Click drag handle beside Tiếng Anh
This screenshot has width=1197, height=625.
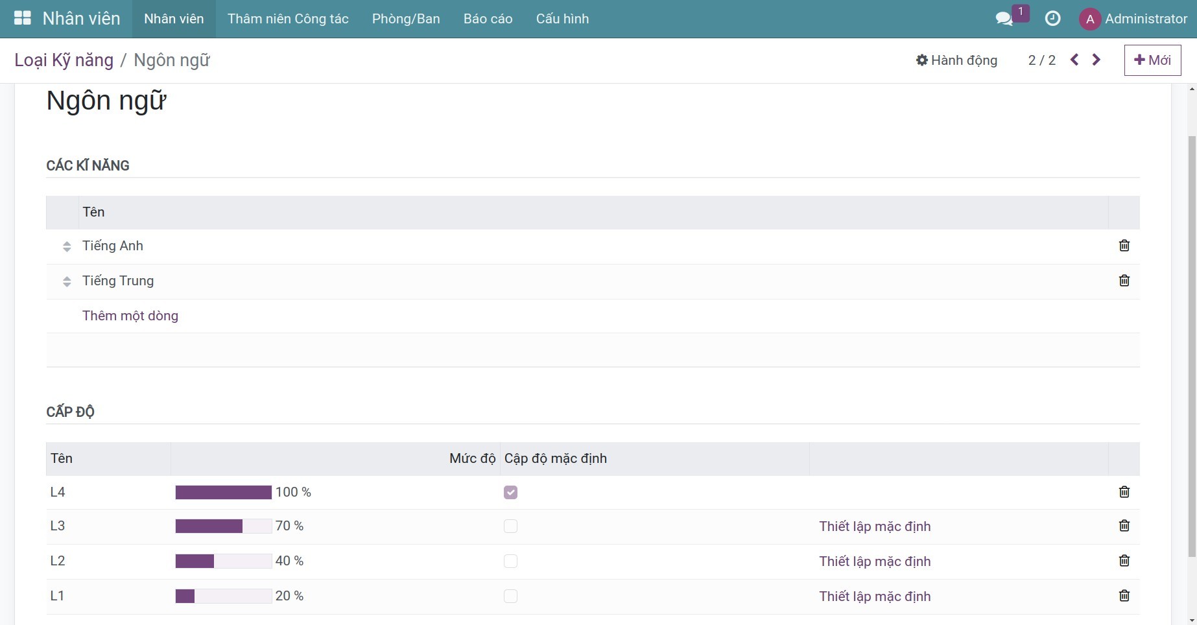tap(67, 246)
